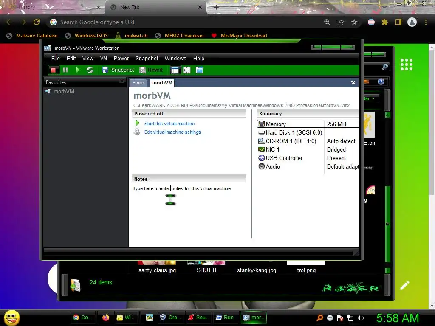
Task: Open the Windows menu in VMware
Action: 175,59
